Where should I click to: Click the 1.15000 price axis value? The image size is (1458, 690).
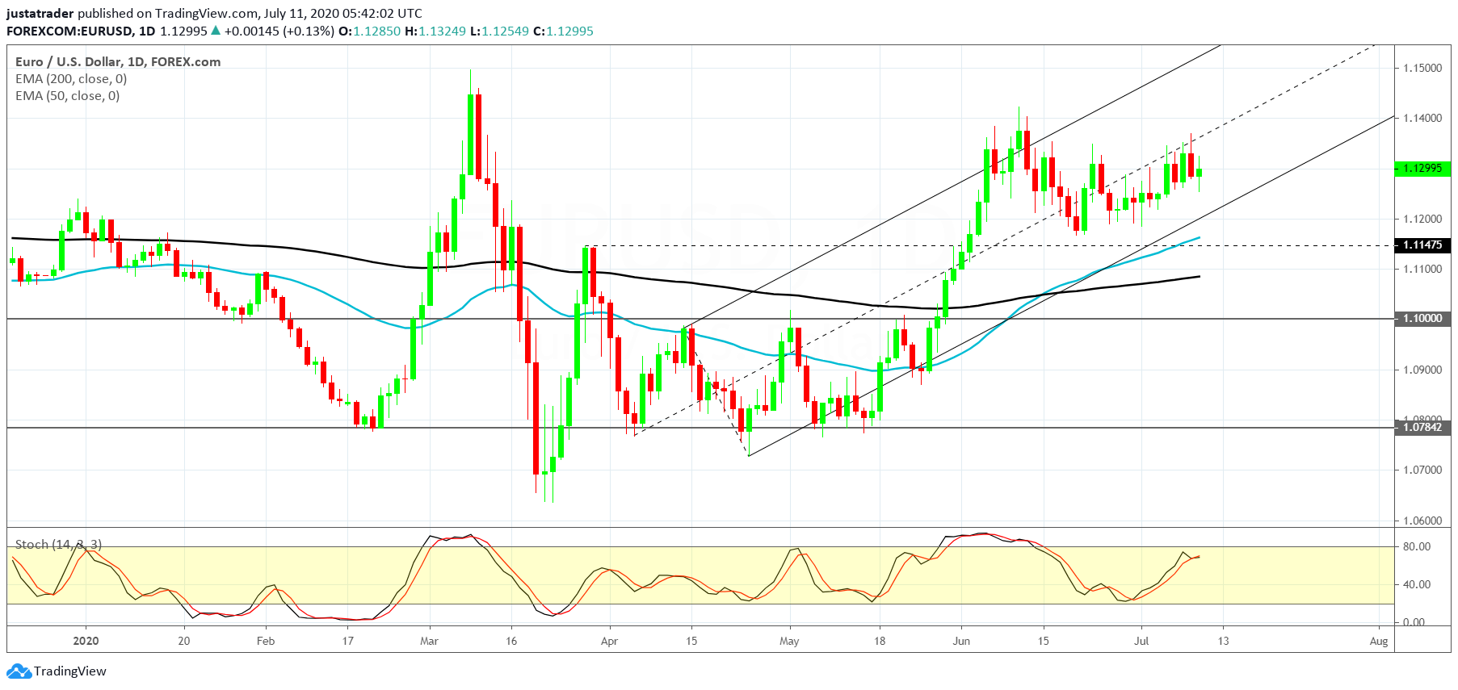point(1422,68)
